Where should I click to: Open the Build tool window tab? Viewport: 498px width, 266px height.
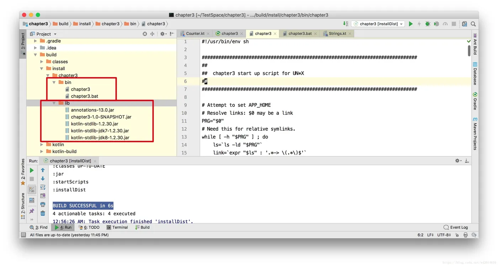point(142,227)
